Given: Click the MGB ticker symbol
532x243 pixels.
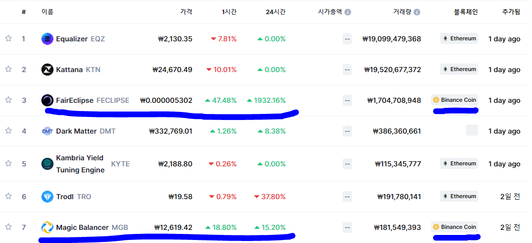Looking at the screenshot, I should [x=120, y=227].
